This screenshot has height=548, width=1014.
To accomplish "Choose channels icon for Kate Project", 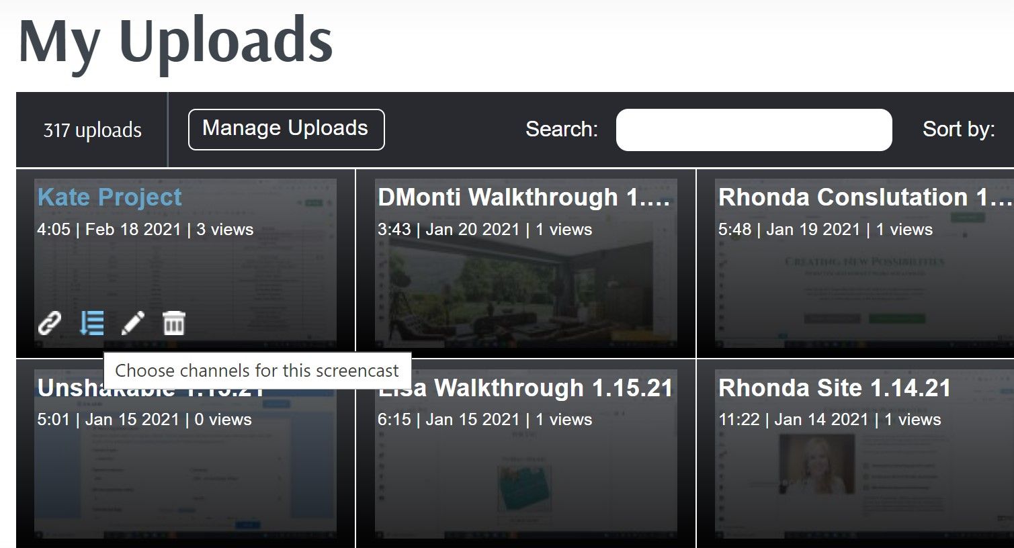I will [91, 323].
